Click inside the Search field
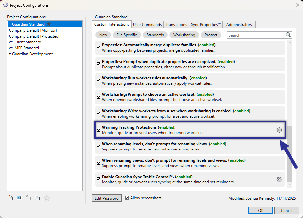 pyautogui.click(x=256, y=35)
